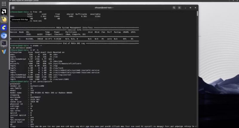Click the 'cpuid level' field label
The image size is (239, 128).
coord(16,122)
